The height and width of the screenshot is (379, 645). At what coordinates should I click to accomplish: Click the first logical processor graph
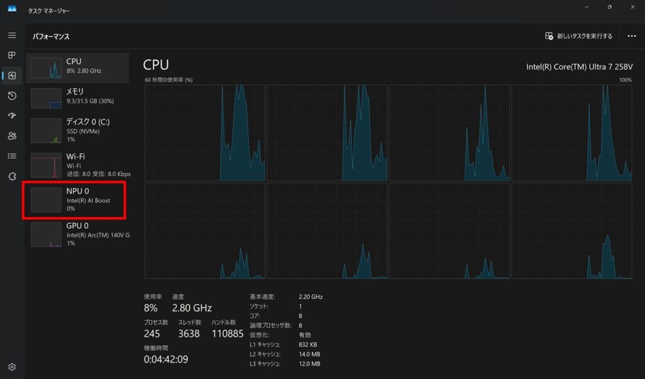point(205,133)
